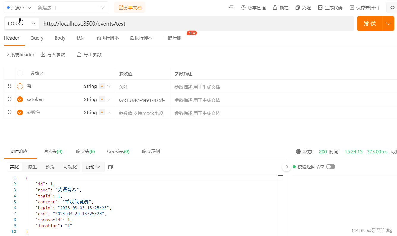397x236 pixels.
Task: Uncheck the satoken parameter checkbox
Action: pos(20,99)
